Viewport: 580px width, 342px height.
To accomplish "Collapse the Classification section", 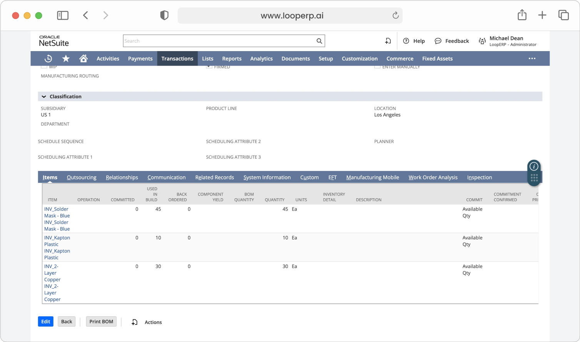I will click(x=44, y=96).
